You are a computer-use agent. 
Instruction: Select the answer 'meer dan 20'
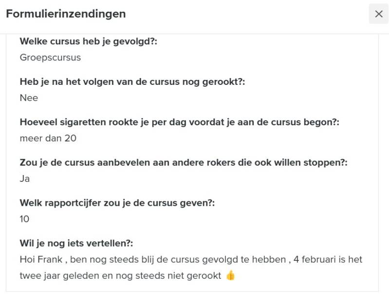tap(48, 138)
